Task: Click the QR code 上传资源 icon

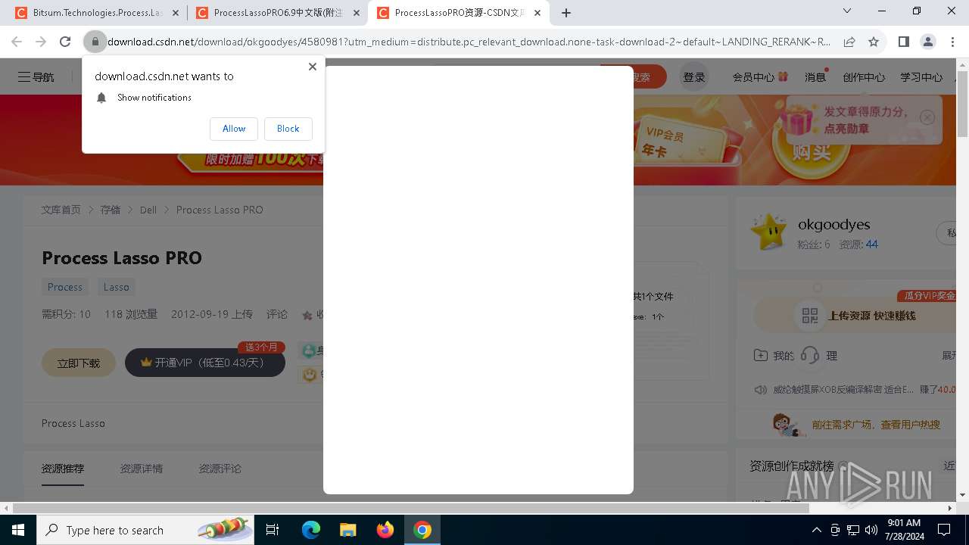Action: (x=810, y=316)
